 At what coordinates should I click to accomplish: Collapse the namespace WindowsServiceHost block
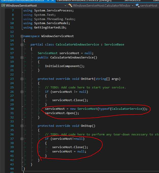point(22,36)
